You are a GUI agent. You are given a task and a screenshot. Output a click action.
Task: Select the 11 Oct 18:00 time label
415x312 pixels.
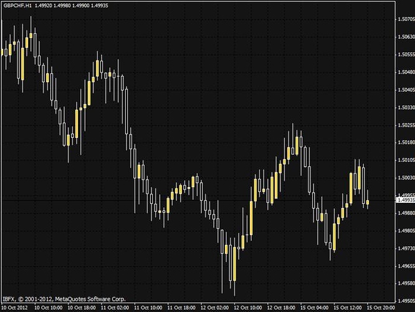pyautogui.click(x=181, y=308)
